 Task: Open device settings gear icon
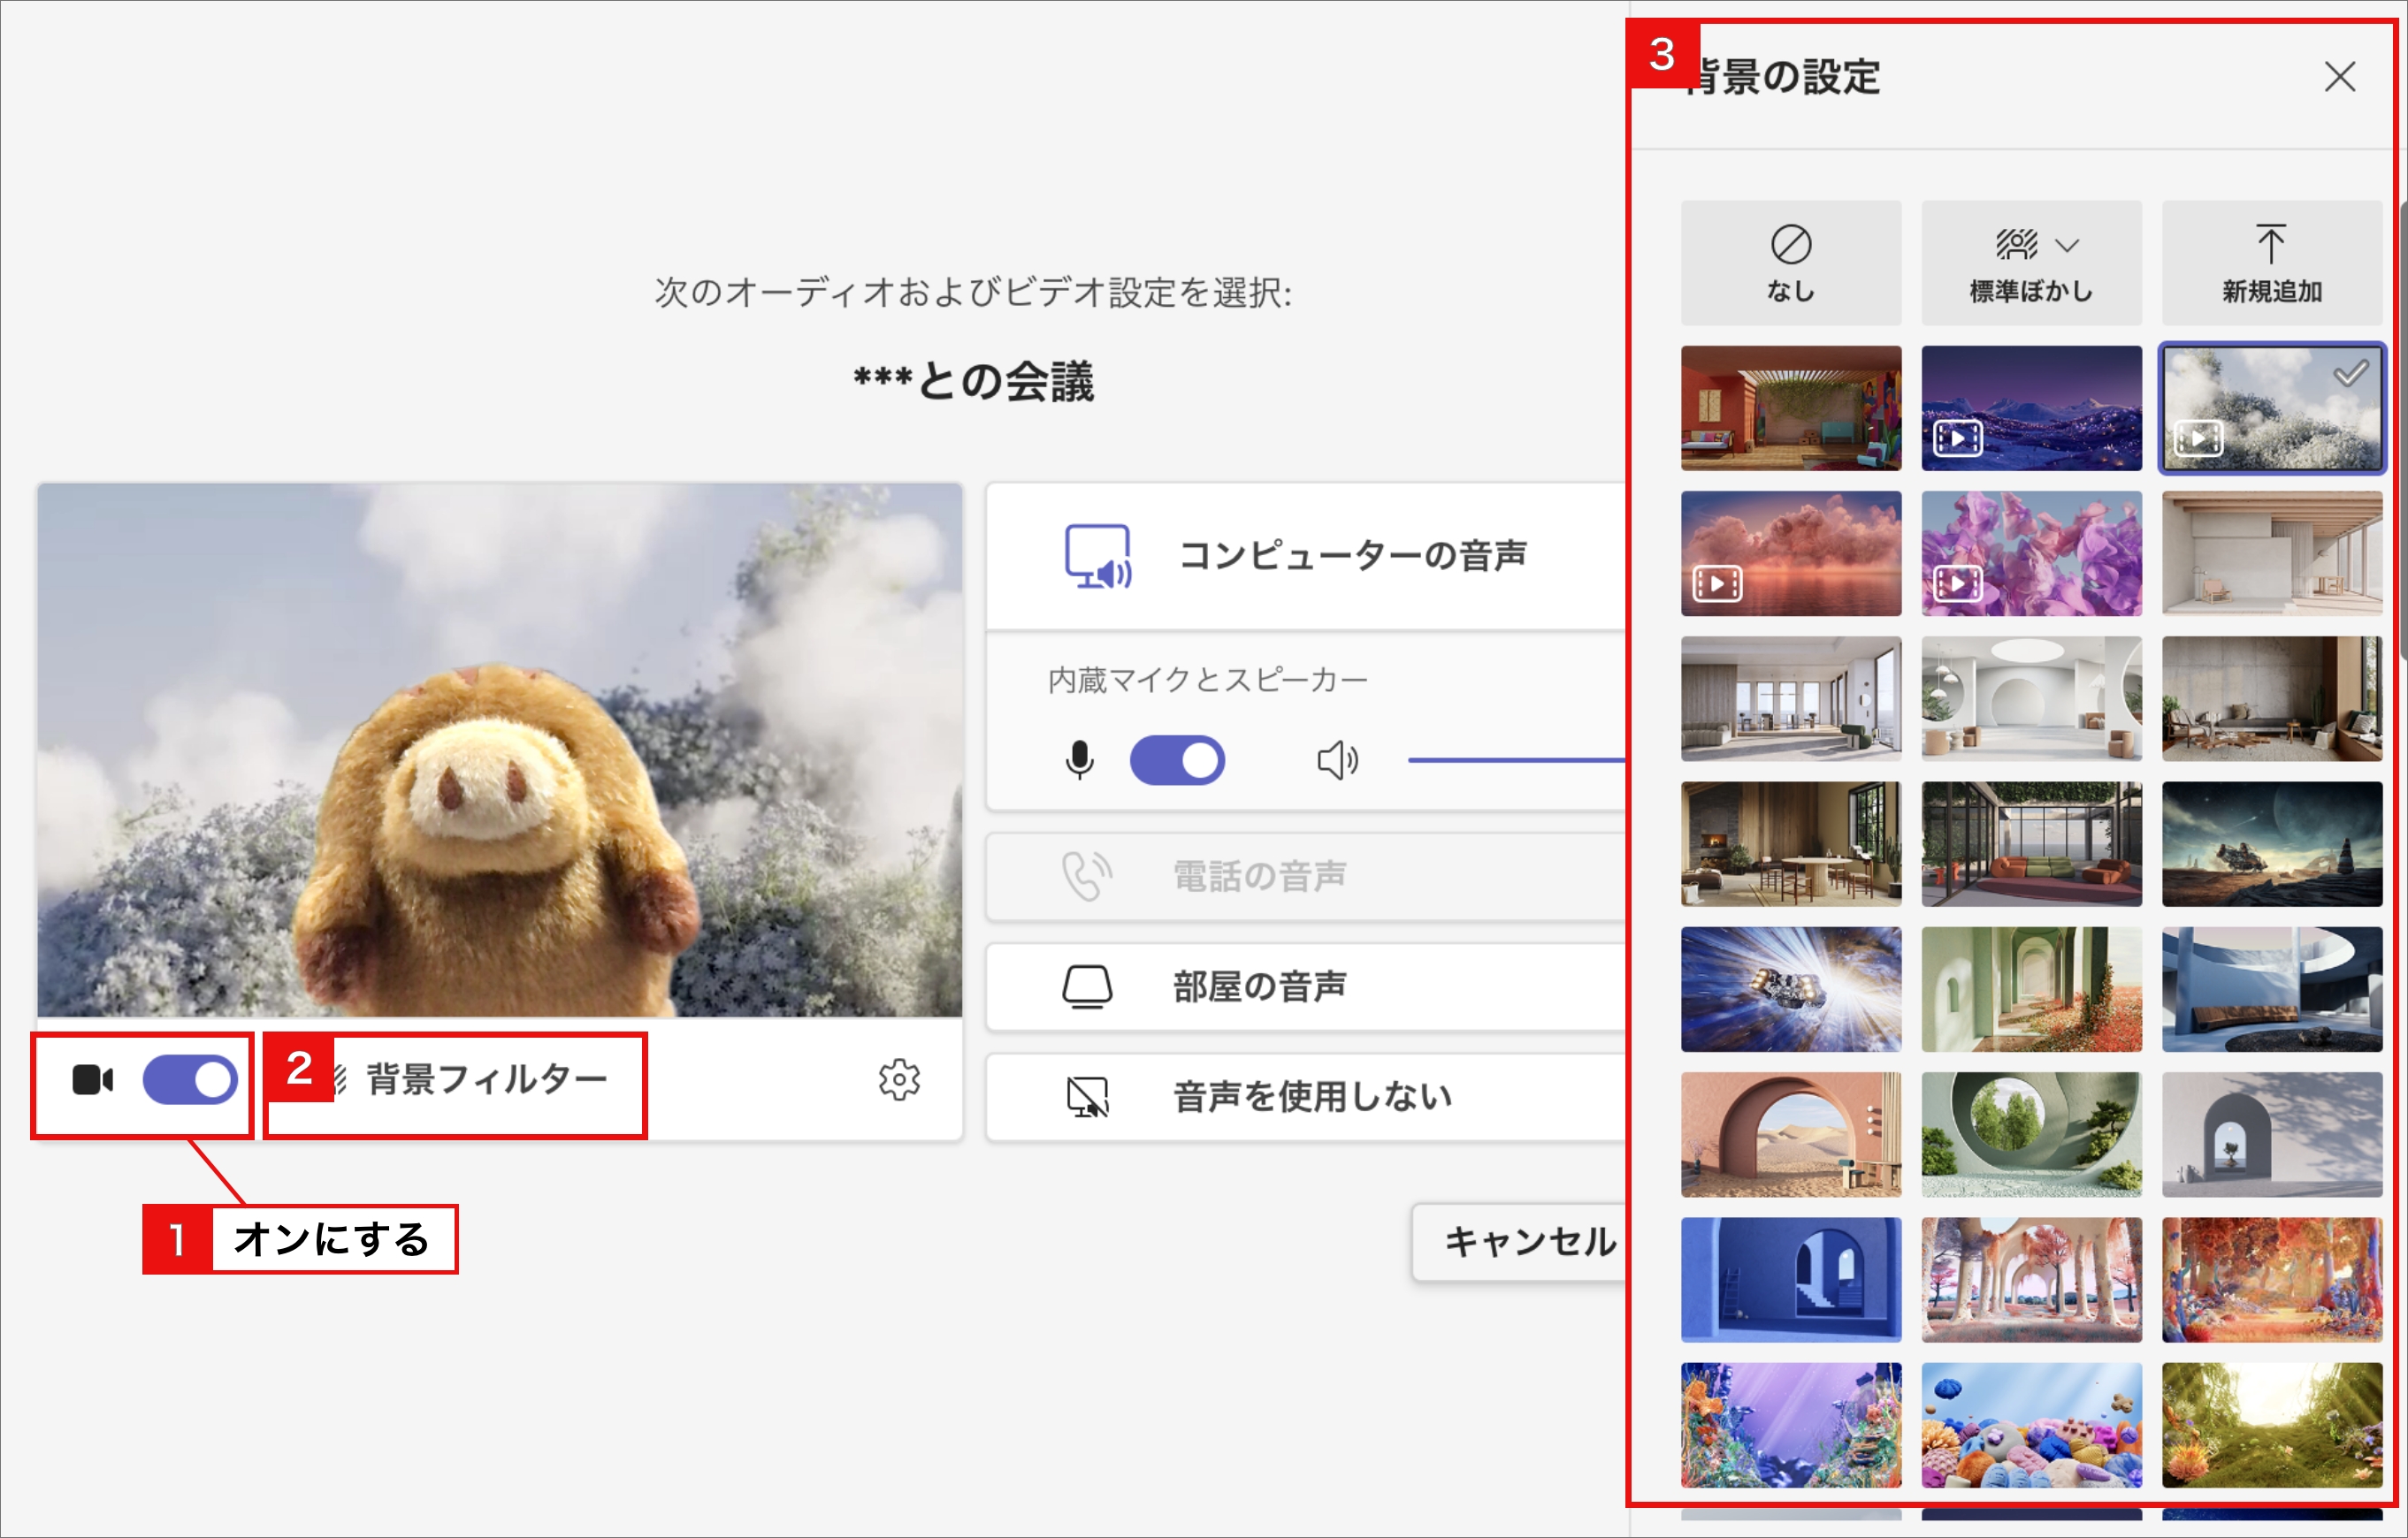coord(899,1079)
